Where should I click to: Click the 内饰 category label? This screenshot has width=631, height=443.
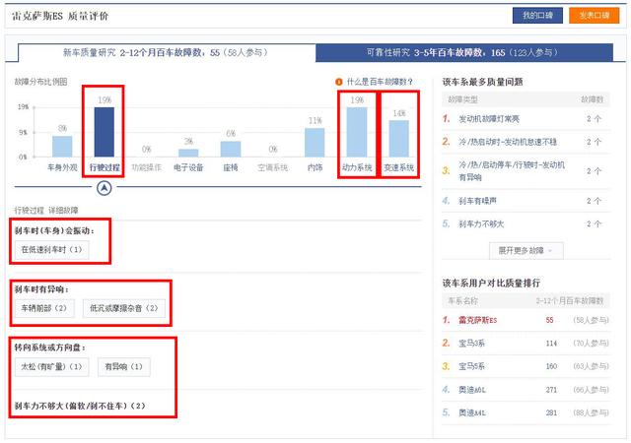tap(315, 167)
